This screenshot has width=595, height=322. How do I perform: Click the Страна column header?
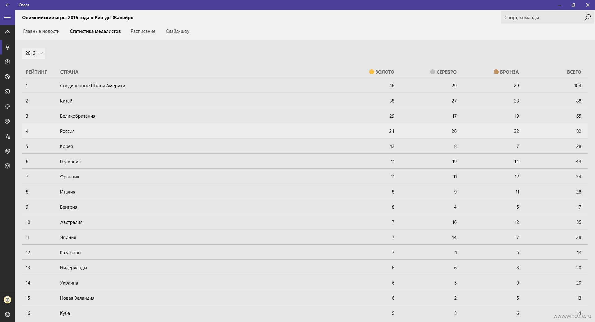69,72
